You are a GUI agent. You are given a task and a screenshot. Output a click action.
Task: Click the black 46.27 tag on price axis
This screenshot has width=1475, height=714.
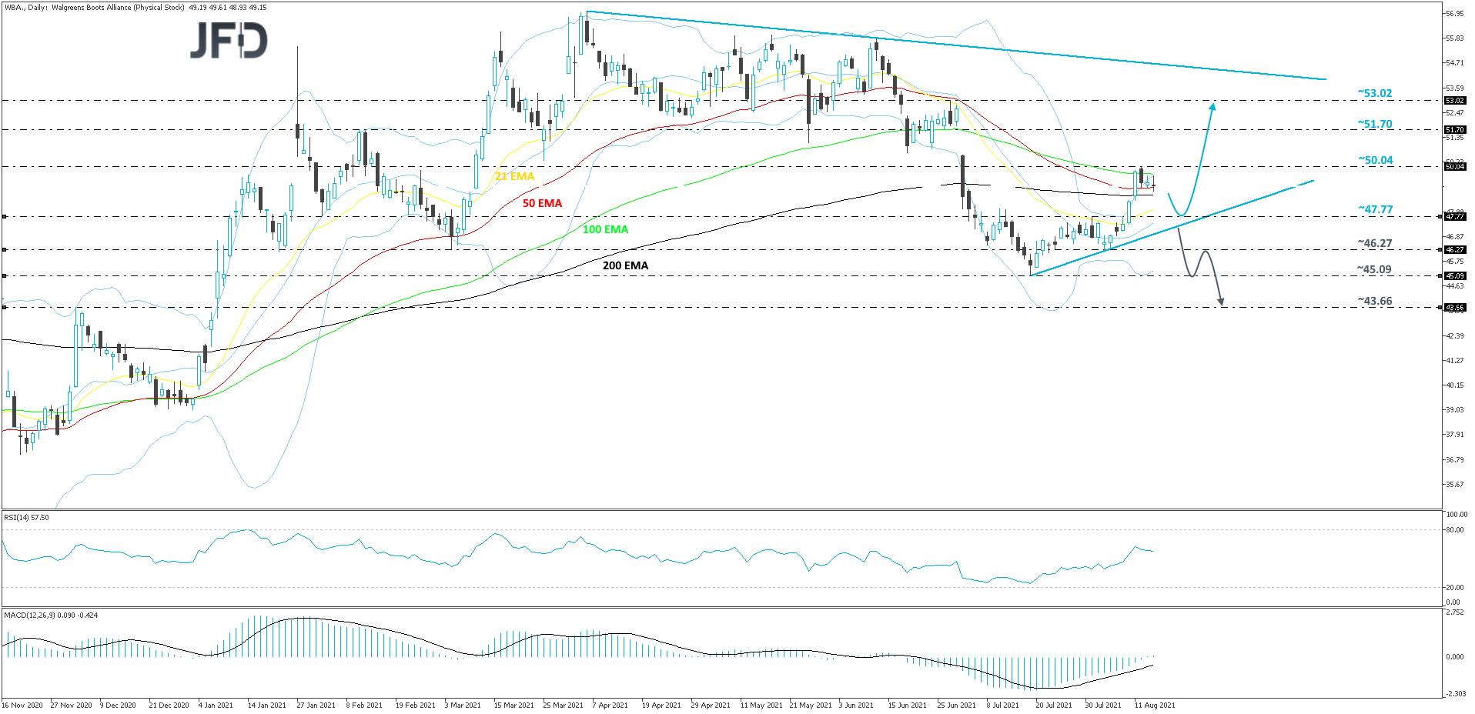(x=1455, y=250)
